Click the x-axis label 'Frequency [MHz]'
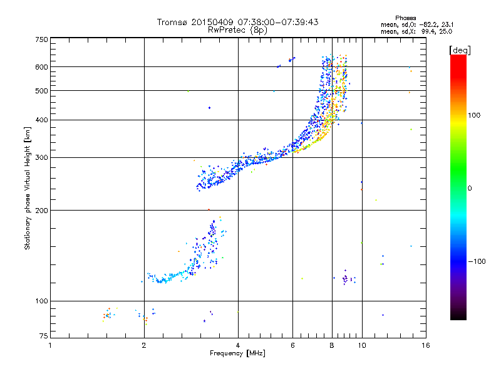This screenshot has width=501, height=376. 237,353
